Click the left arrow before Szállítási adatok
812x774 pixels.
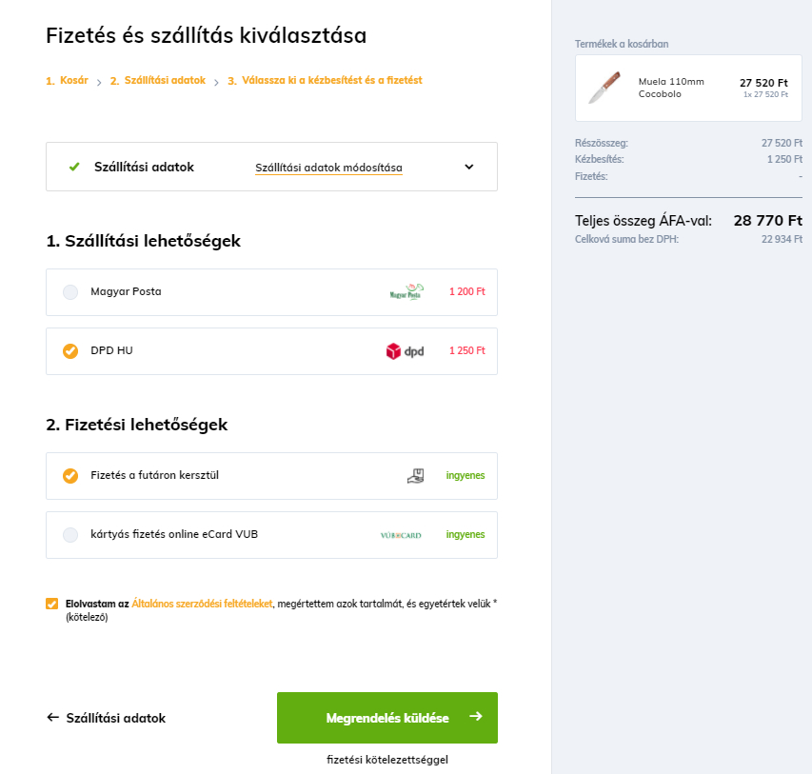pyautogui.click(x=52, y=717)
